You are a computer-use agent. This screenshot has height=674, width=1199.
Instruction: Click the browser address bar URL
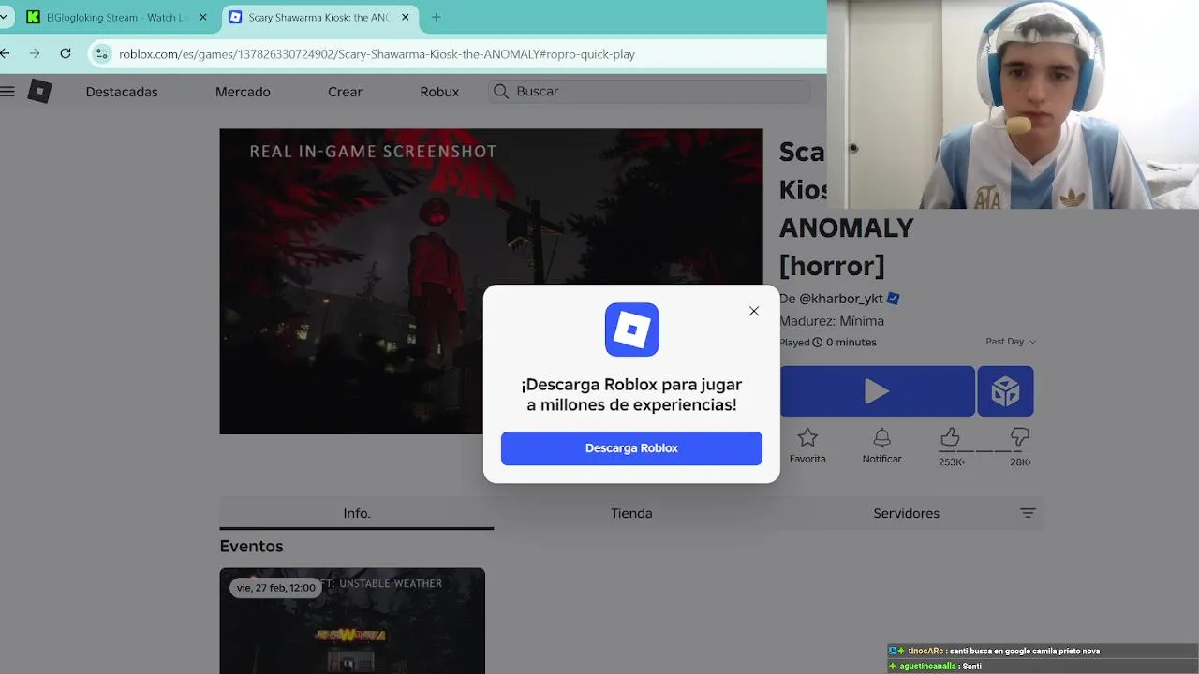[x=377, y=54]
